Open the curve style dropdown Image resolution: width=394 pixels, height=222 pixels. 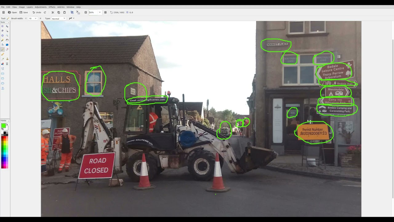coord(71,18)
